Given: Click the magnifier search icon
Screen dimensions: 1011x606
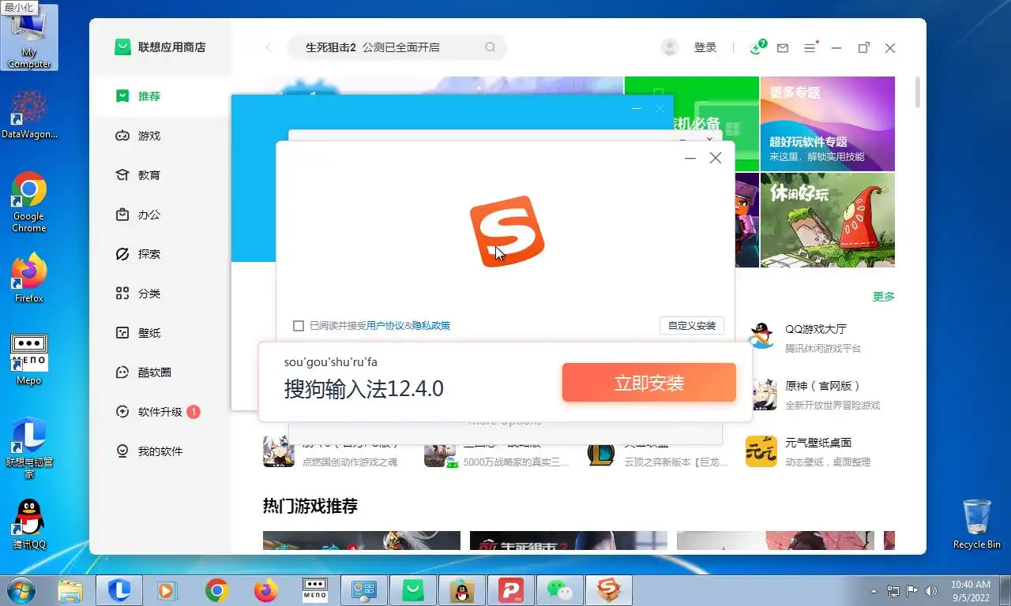Looking at the screenshot, I should coord(490,47).
